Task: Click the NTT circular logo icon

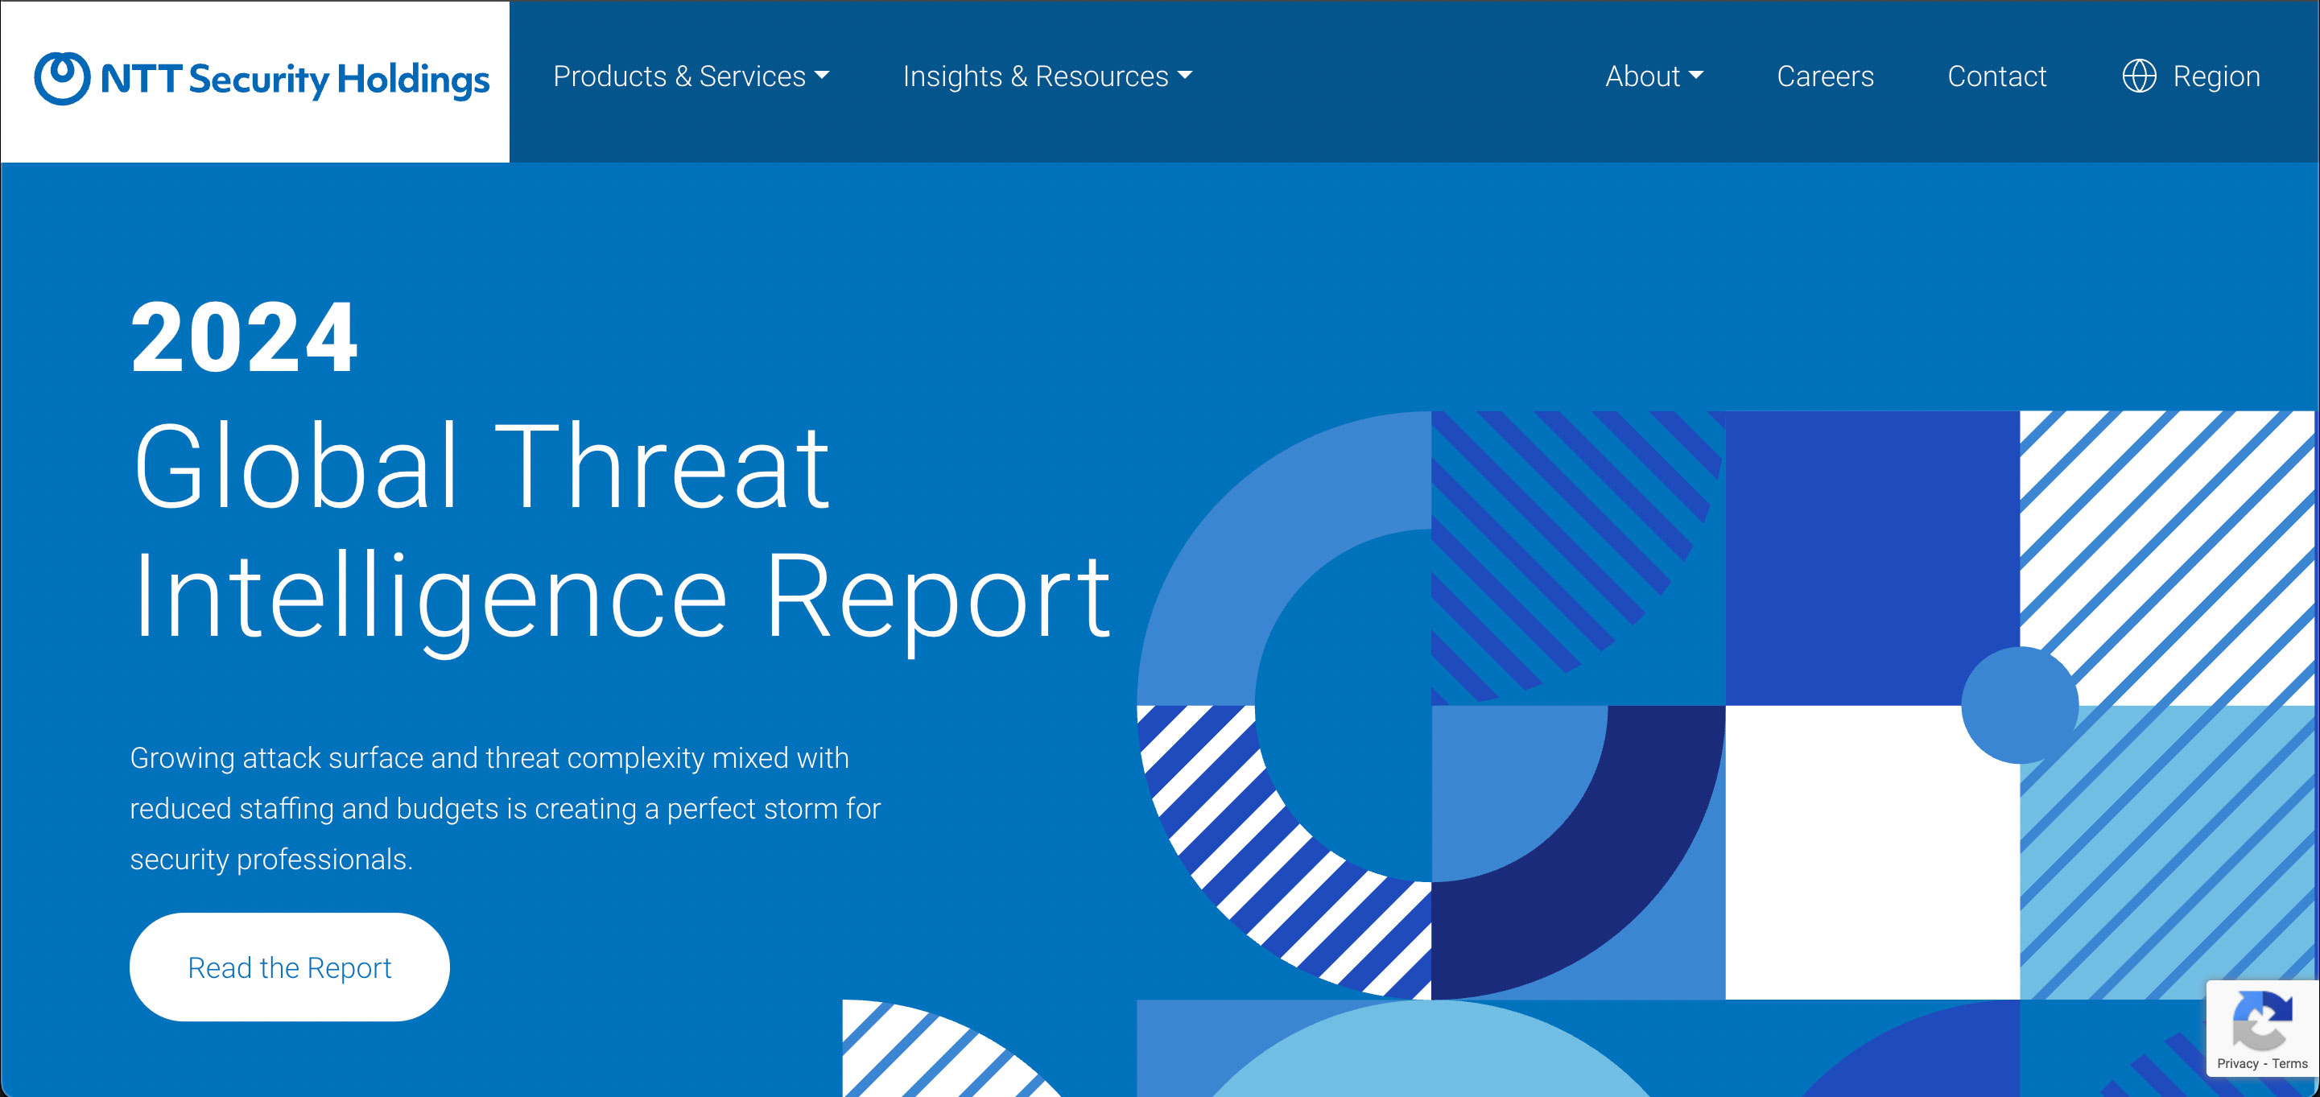Action: point(62,78)
